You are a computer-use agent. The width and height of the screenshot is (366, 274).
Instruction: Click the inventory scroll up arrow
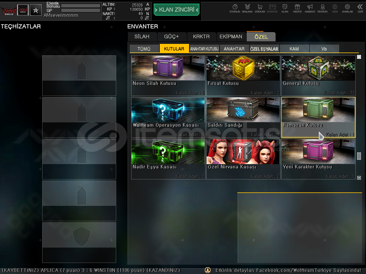(359, 57)
